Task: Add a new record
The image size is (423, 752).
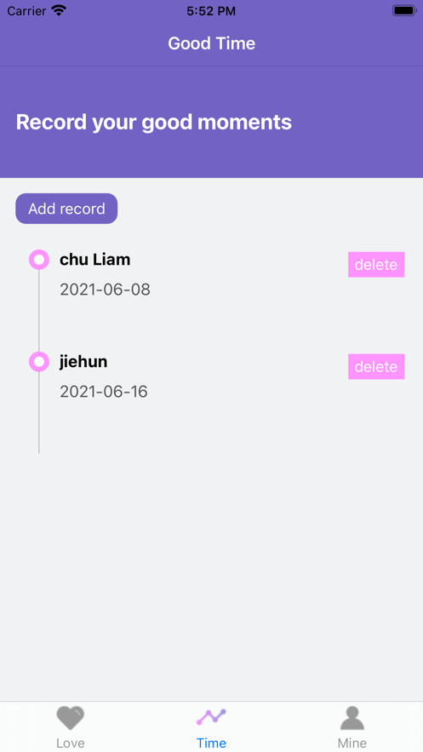Action: 66,209
